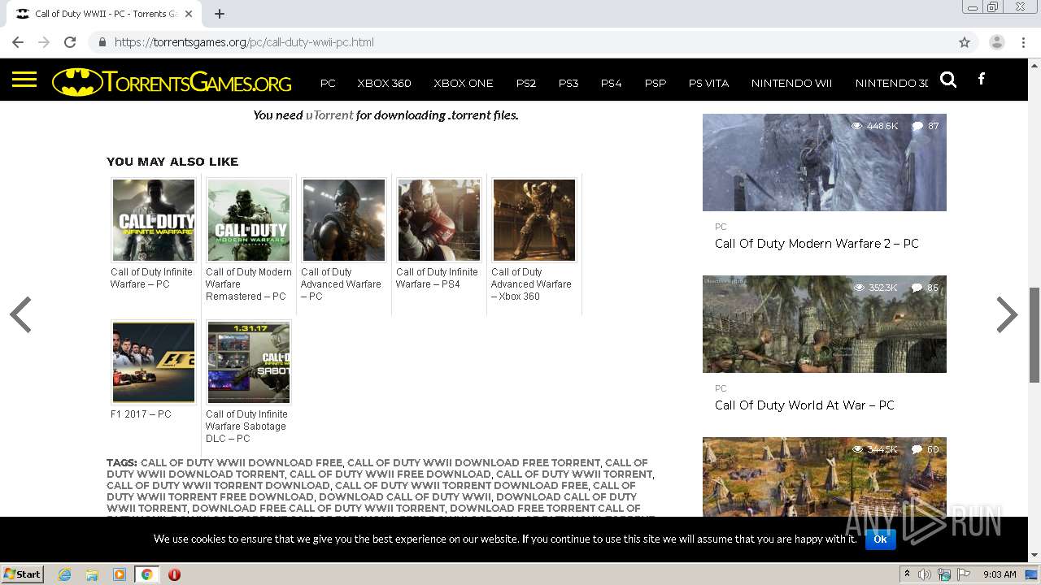
Task: Open the Facebook icon in header
Action: coord(982,79)
